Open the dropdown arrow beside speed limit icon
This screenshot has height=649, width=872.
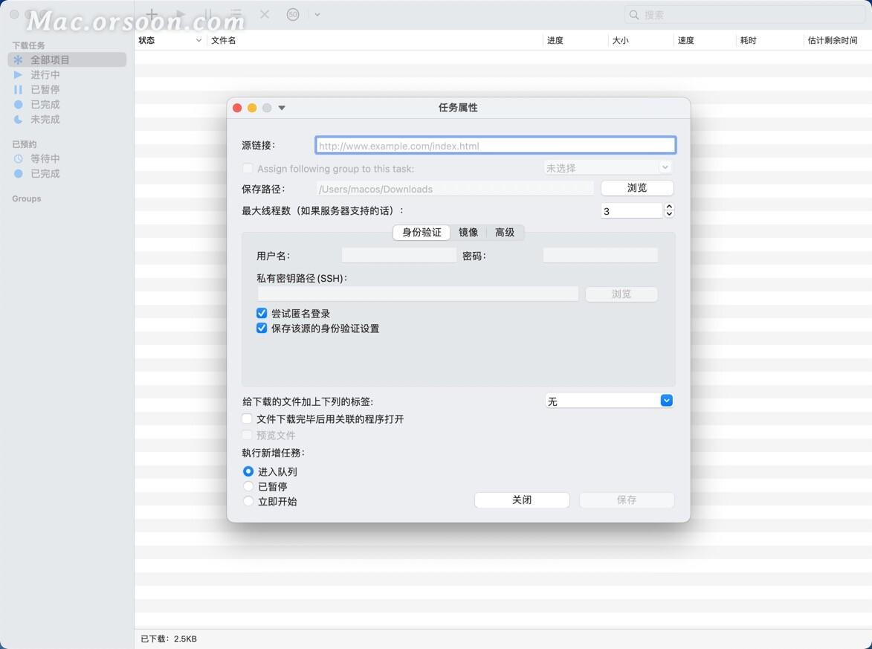[317, 14]
